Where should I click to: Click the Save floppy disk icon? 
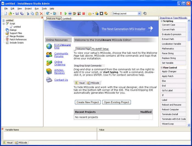pyautogui.click(x=17, y=13)
